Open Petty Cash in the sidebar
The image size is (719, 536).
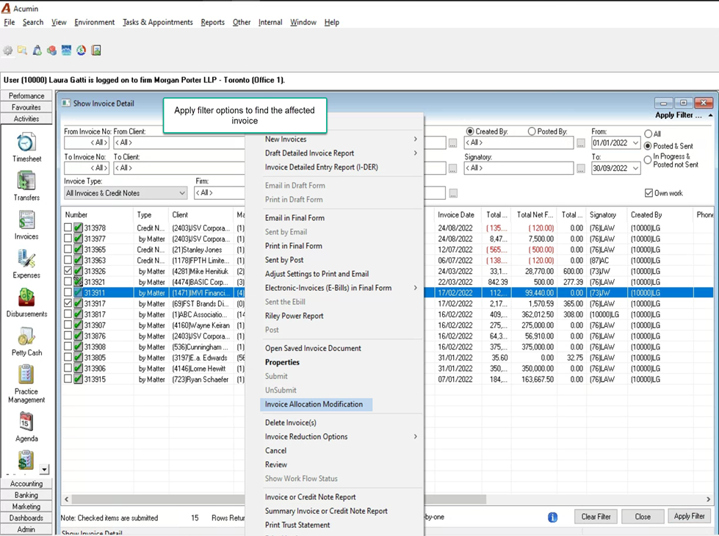tap(26, 341)
